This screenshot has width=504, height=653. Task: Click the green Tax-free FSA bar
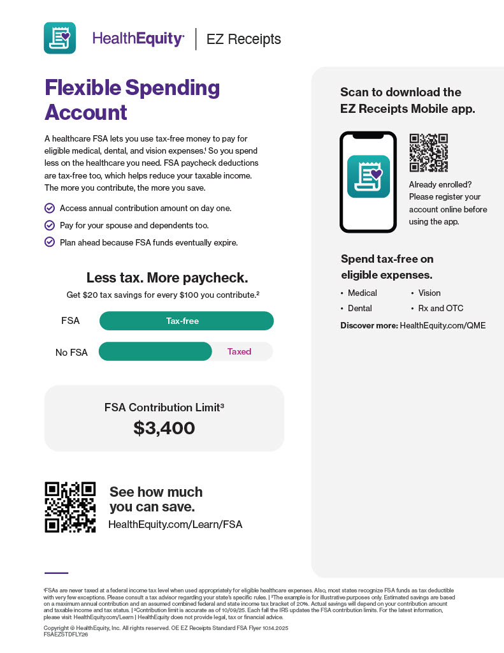coord(186,321)
